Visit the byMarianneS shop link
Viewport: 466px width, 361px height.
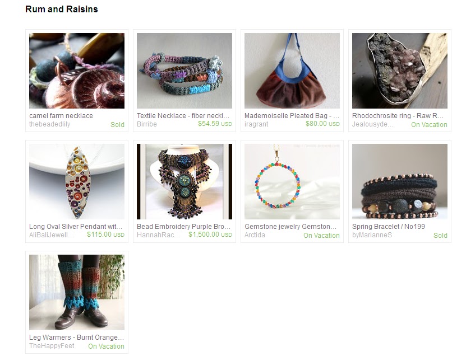[x=372, y=235]
